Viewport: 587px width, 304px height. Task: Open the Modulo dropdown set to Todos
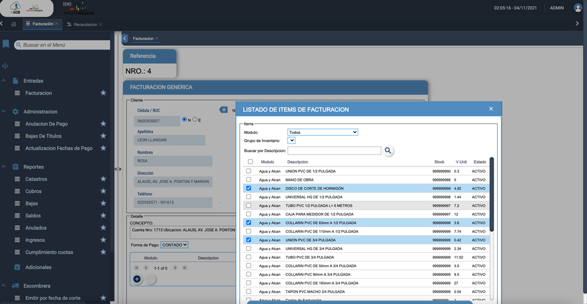click(322, 133)
